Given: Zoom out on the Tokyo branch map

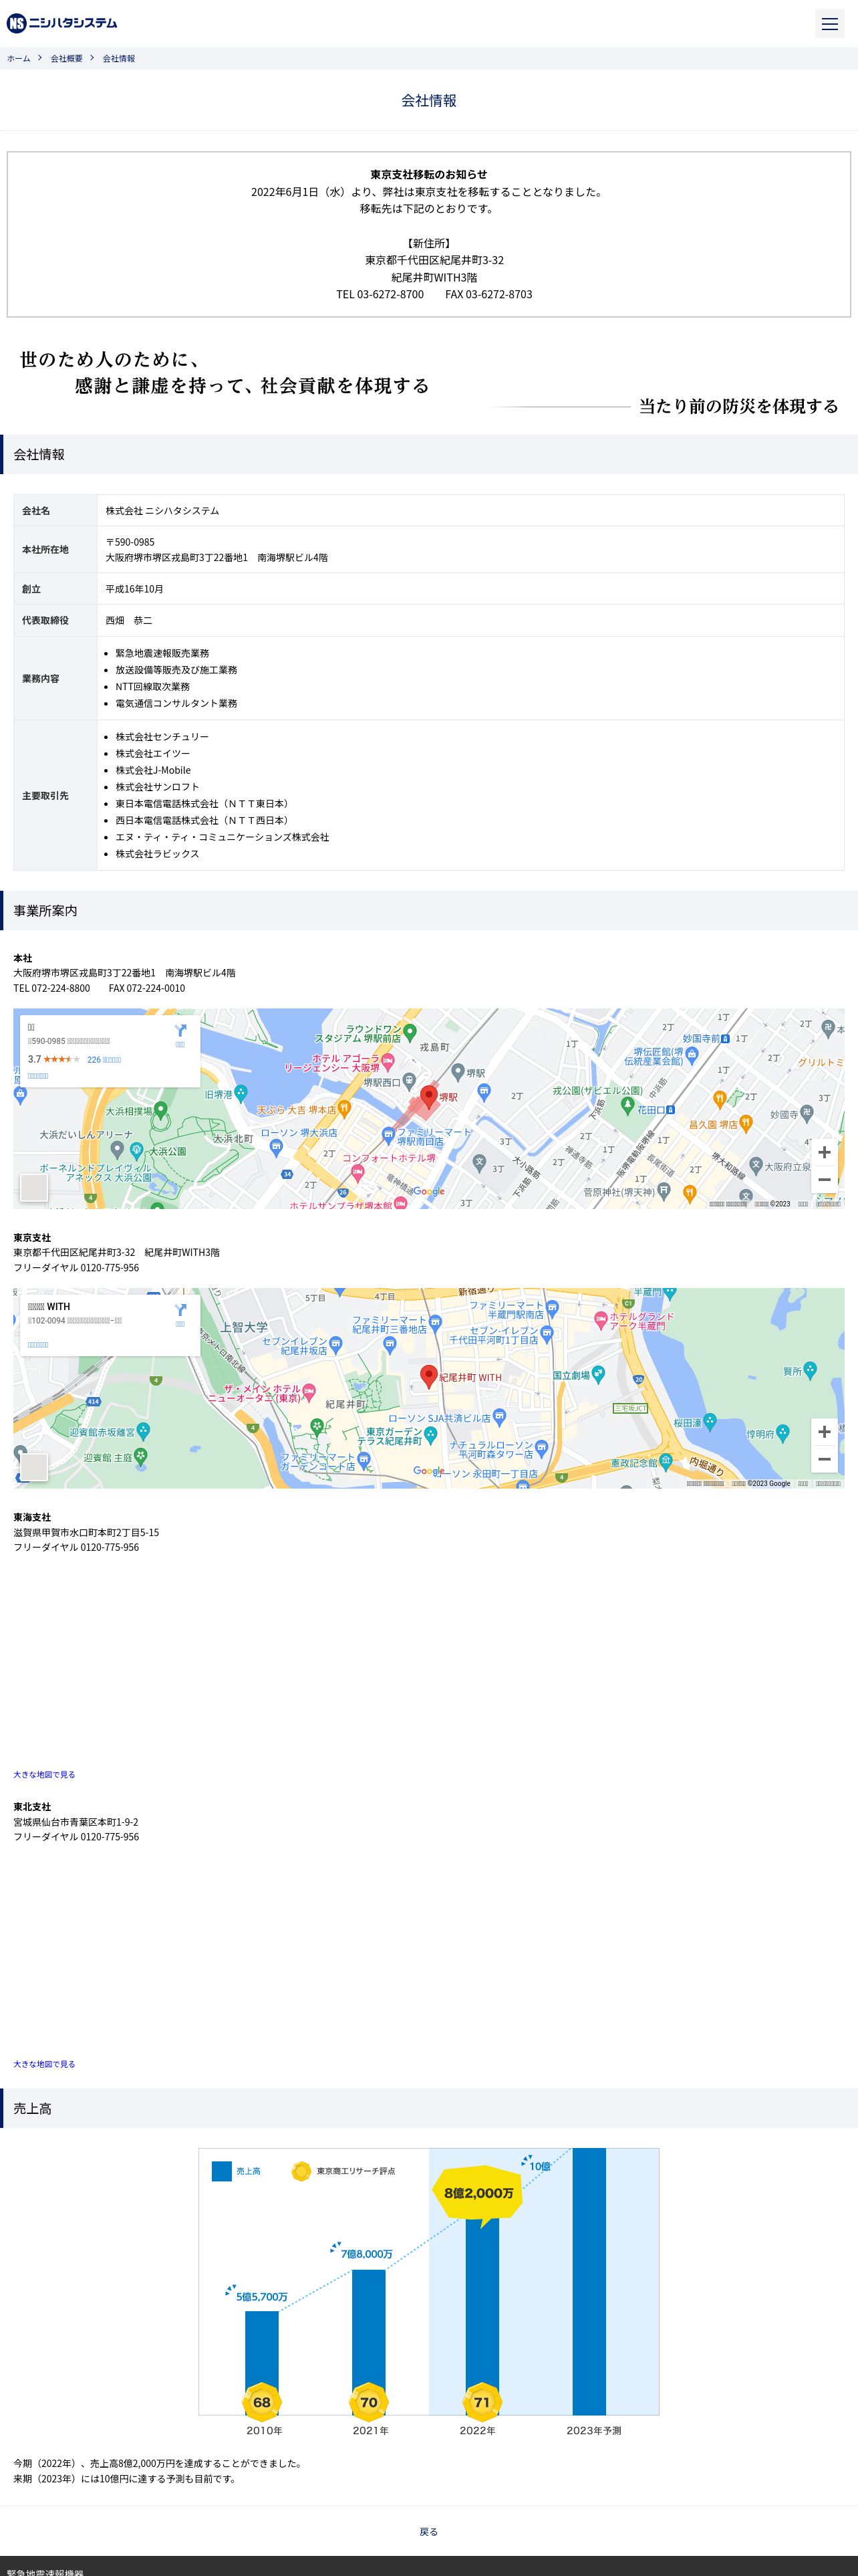Looking at the screenshot, I should 824,1460.
